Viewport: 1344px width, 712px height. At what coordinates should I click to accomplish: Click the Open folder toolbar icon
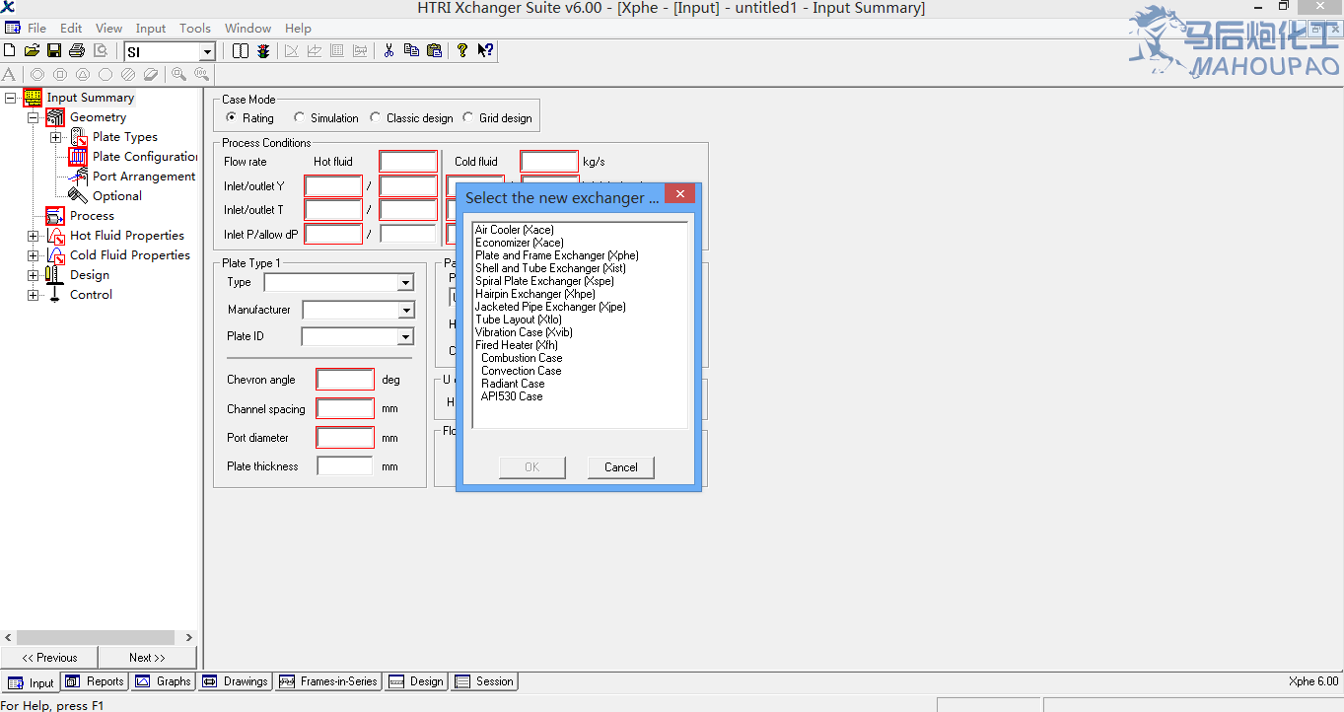pyautogui.click(x=32, y=50)
